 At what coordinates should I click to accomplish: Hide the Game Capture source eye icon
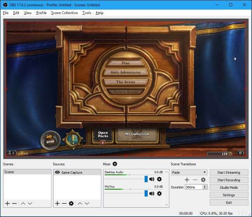pyautogui.click(x=57, y=173)
